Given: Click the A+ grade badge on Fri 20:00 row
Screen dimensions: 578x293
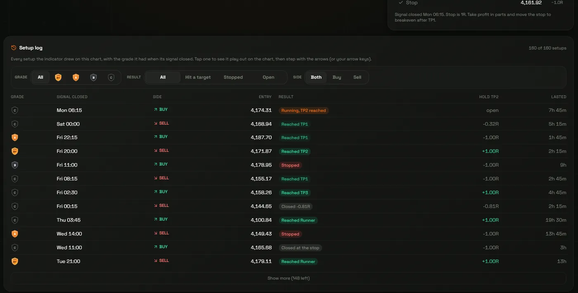Looking at the screenshot, I should (x=15, y=151).
